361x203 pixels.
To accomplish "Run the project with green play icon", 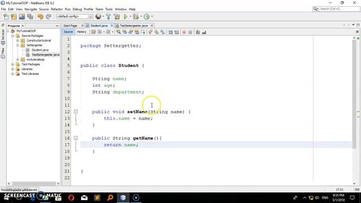I will 125,16.
